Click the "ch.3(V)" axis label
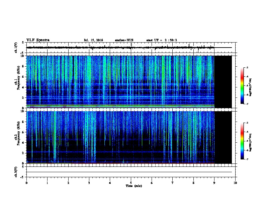 point(16,172)
